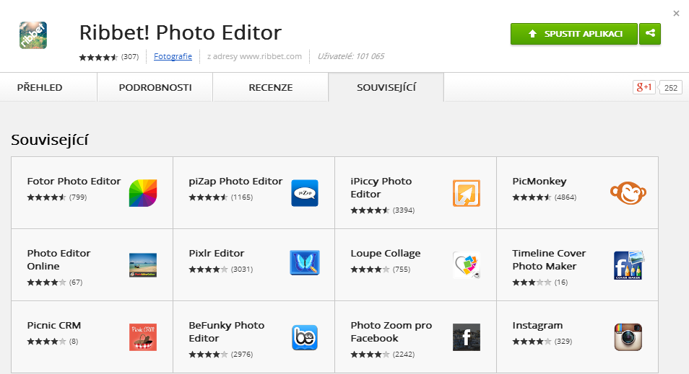Viewport: 689px width, 374px height.
Task: Open Photo Zoom pro Facebook title
Action: (391, 331)
